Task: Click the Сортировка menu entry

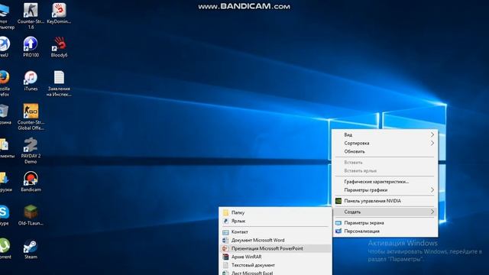Action: pos(385,143)
